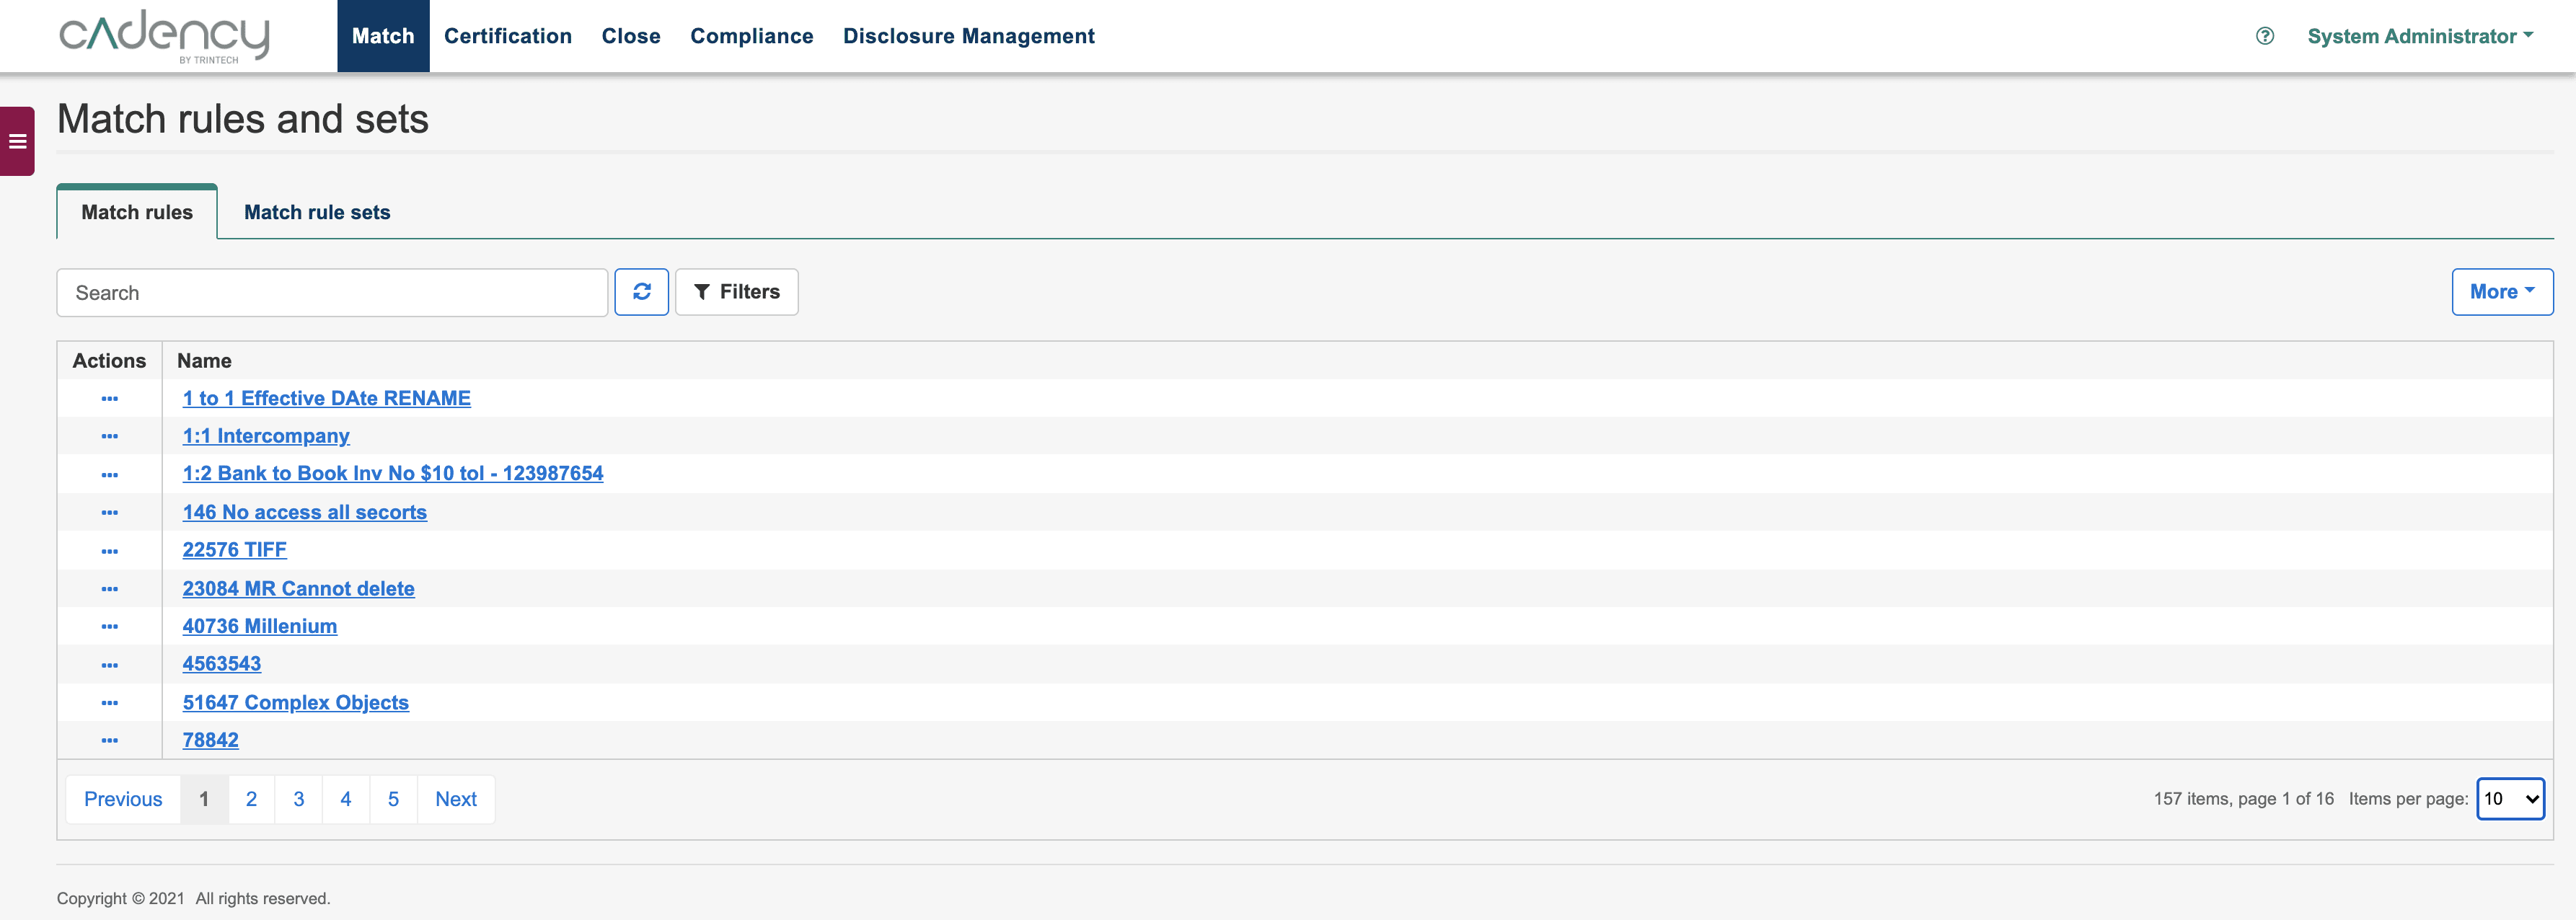Click inside the Search field

click(x=331, y=292)
